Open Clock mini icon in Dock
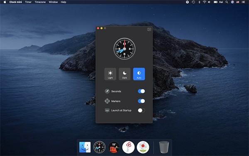Screen dimensions: 249x156 coord(99,147)
